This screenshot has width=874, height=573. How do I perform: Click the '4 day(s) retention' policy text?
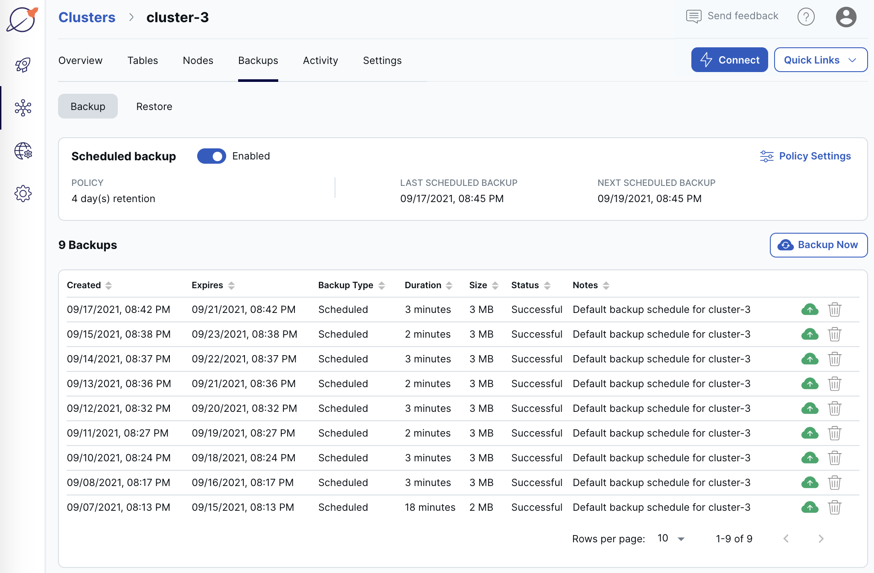coord(113,199)
